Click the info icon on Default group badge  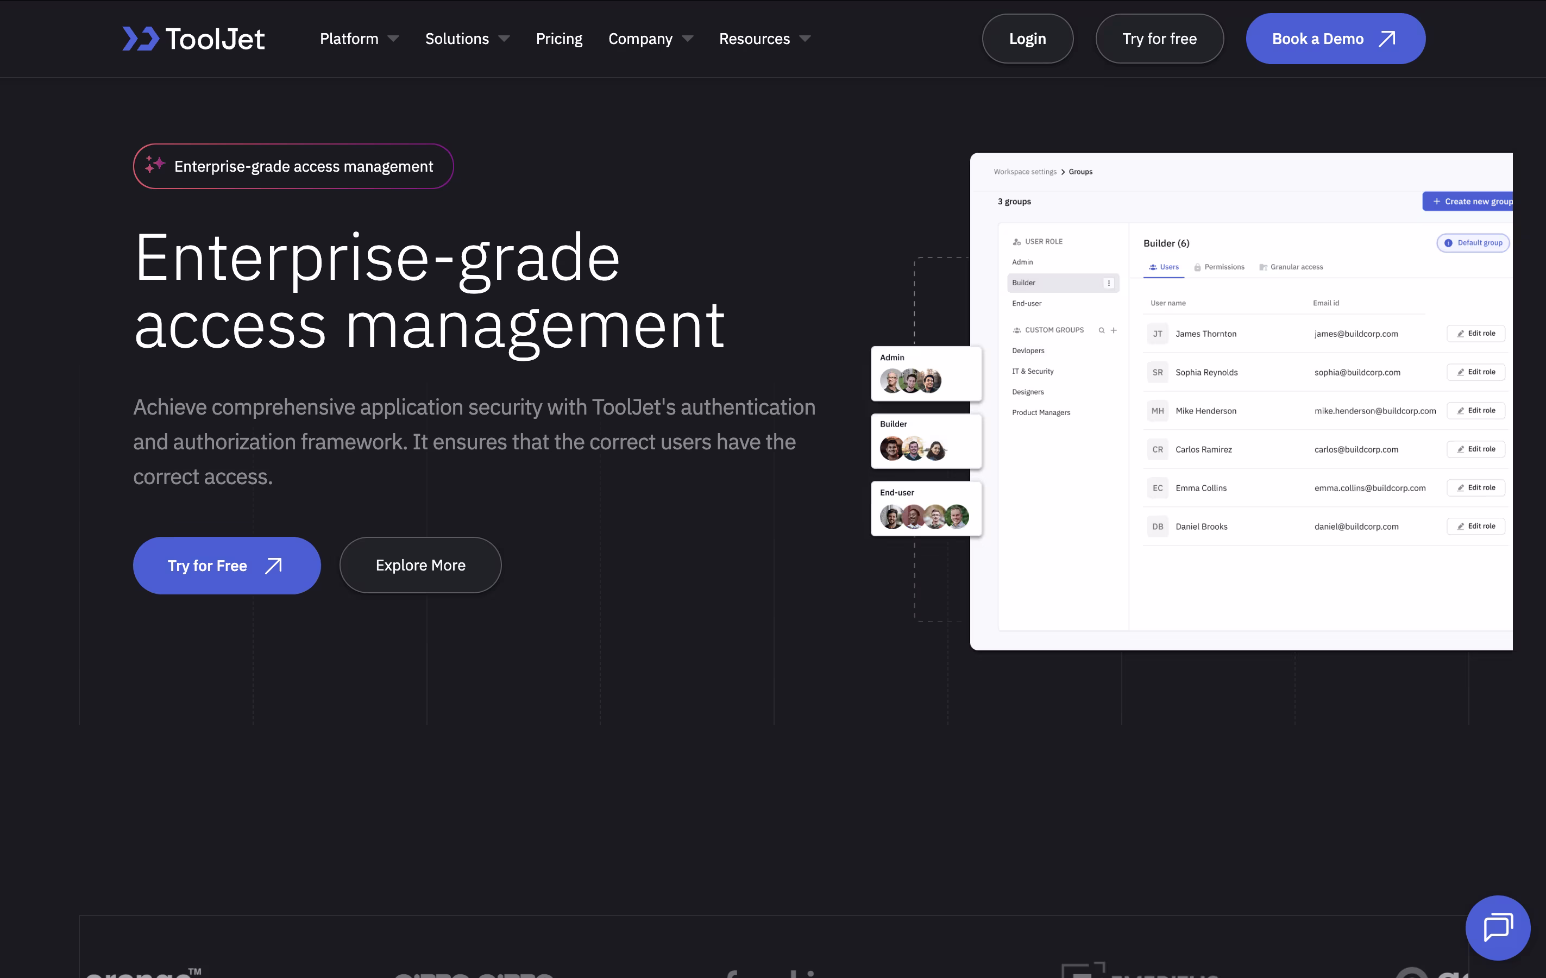[1448, 243]
